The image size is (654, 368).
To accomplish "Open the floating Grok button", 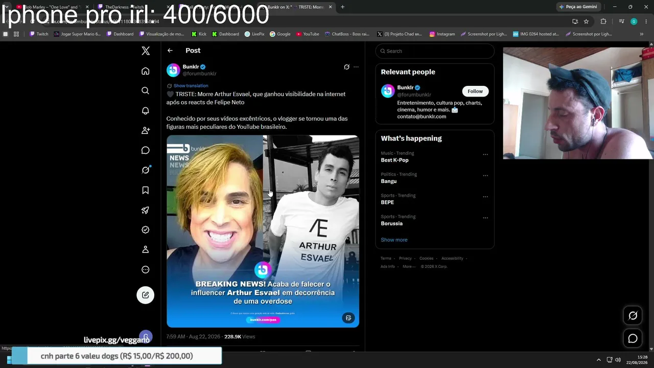I will [633, 316].
